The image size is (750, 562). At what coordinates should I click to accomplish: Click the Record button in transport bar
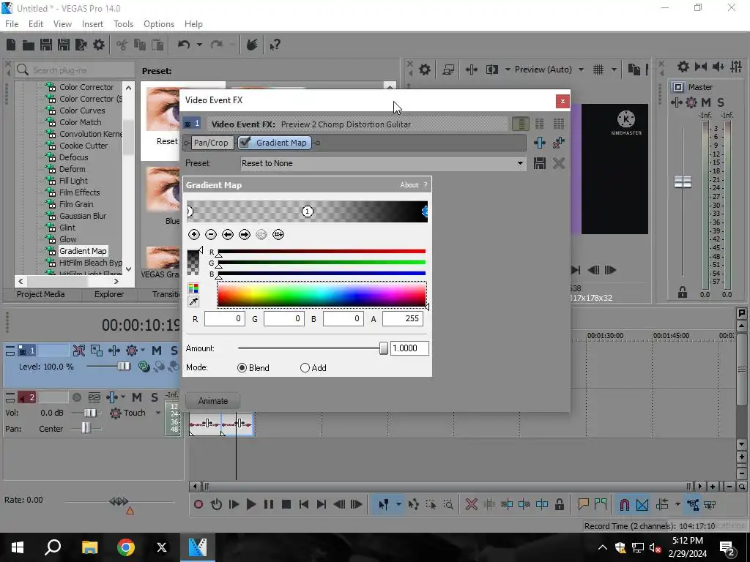pos(198,504)
